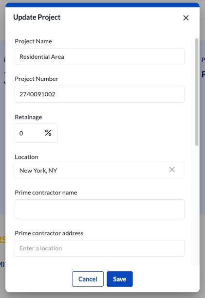205x298 pixels.
Task: Click the Project Name label
Action: point(33,41)
